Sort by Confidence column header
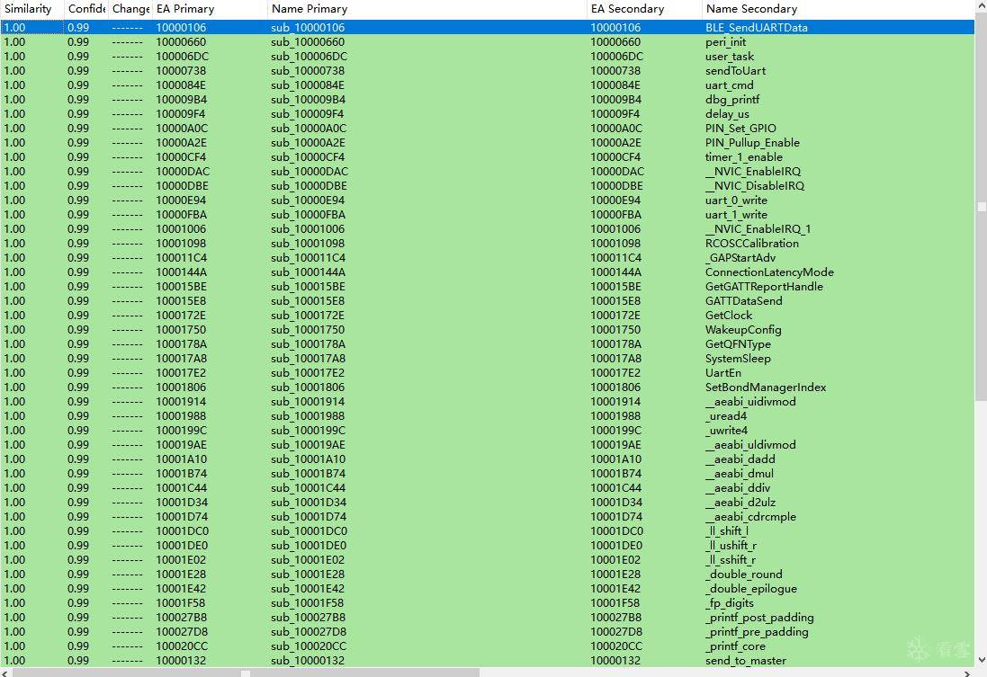The image size is (987, 677). 85,9
